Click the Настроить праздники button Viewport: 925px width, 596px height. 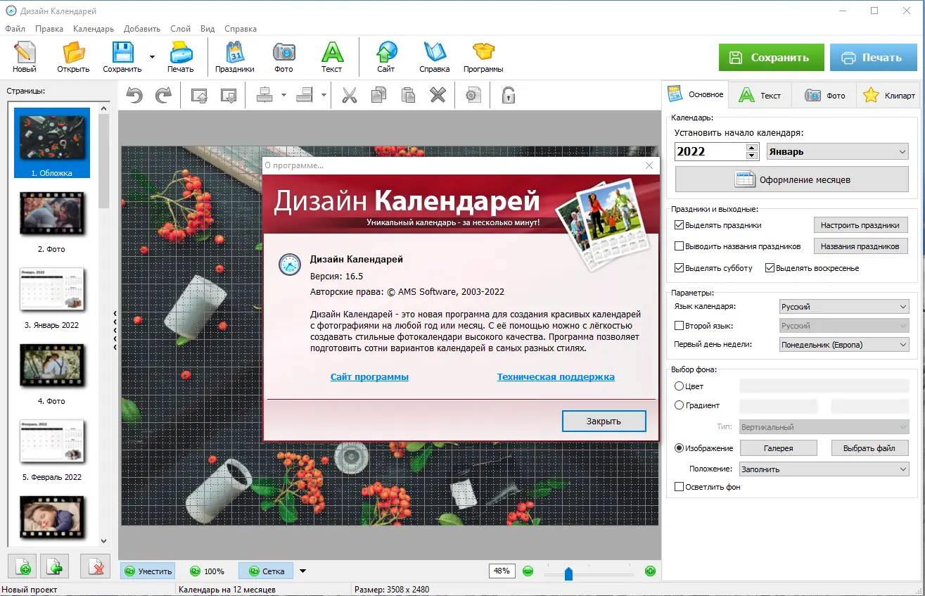pos(860,225)
